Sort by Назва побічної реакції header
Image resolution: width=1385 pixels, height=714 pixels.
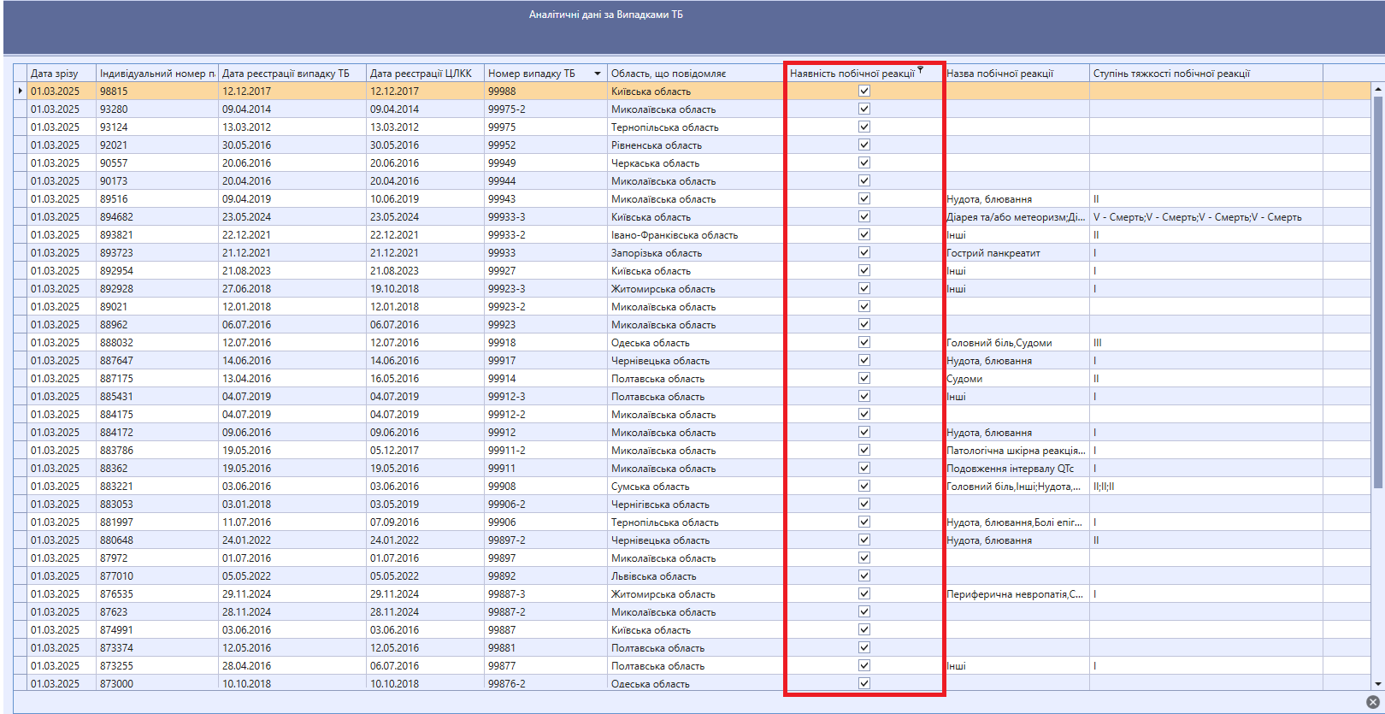[x=1017, y=74]
